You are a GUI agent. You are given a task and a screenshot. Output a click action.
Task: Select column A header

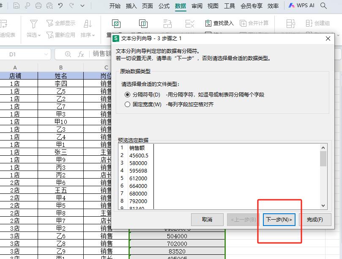tap(15, 67)
